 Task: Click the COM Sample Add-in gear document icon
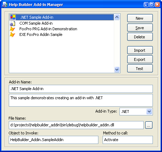13,24
